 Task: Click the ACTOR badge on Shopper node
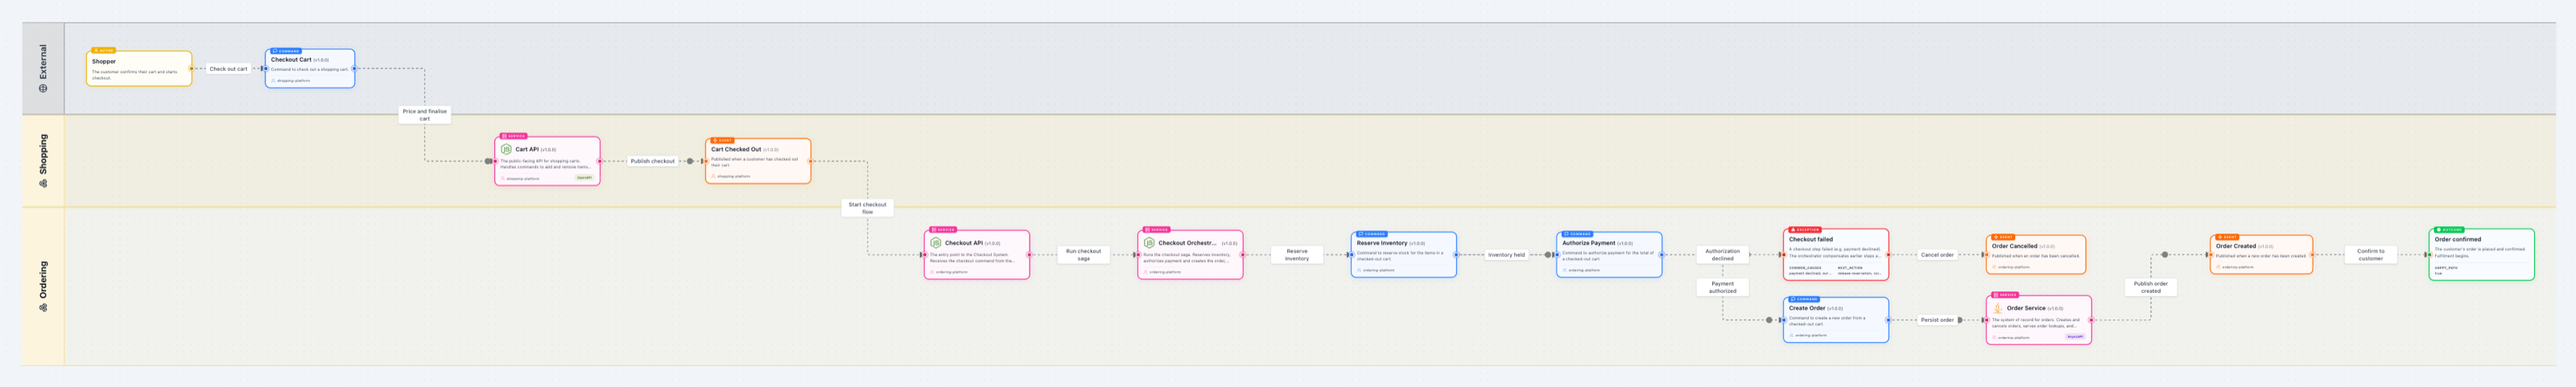tap(104, 50)
